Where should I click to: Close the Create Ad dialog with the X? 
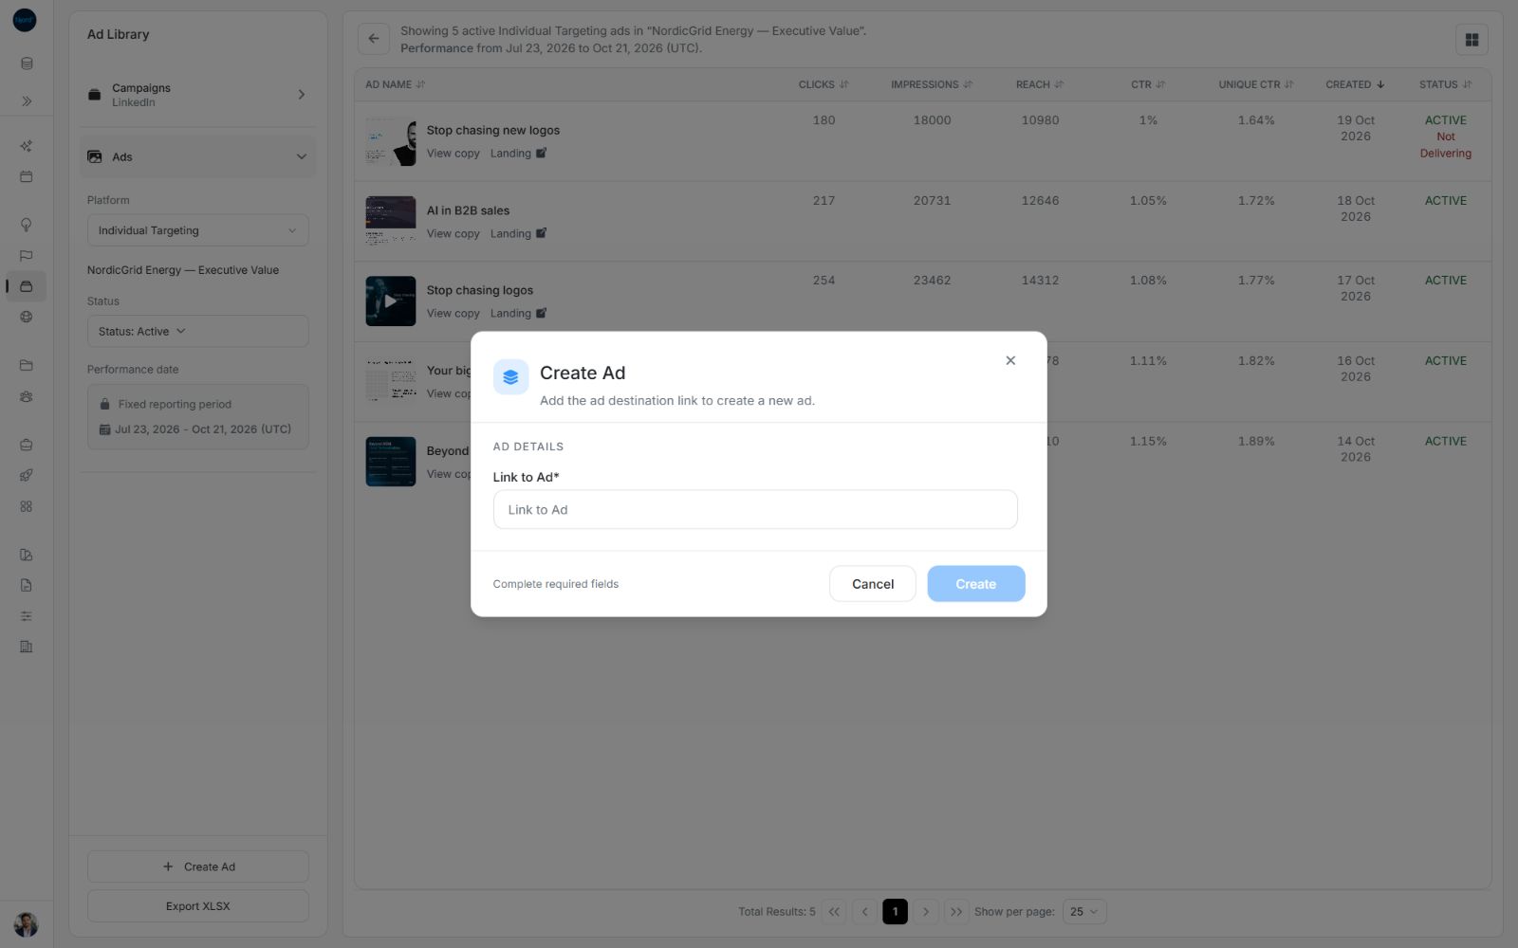[1010, 360]
